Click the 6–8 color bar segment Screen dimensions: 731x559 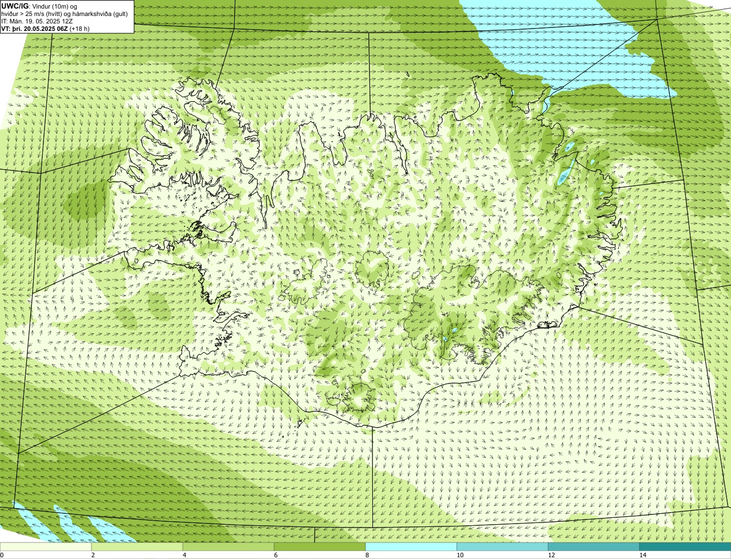pyautogui.click(x=320, y=546)
